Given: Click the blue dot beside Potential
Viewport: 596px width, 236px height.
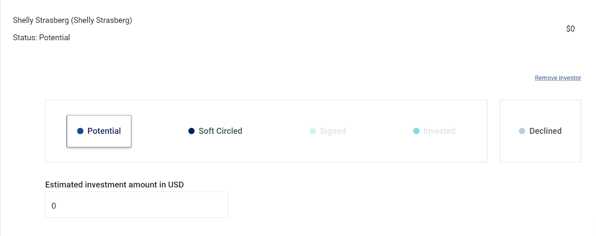Looking at the screenshot, I should (80, 131).
